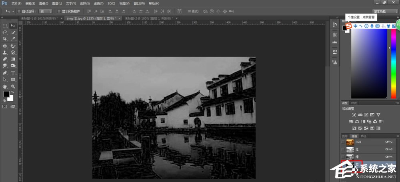
Task: Switch to the 图层 panel tab
Action: tap(344, 136)
